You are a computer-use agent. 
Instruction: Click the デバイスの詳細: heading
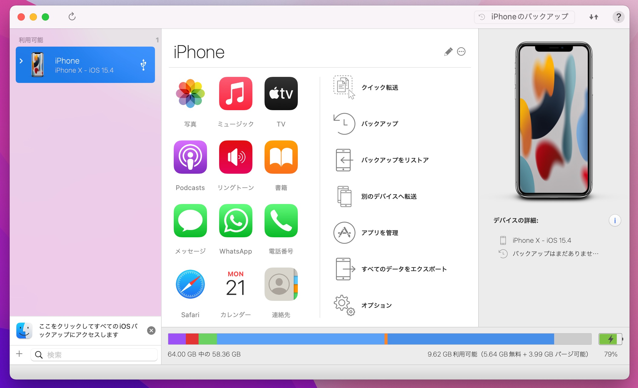point(516,220)
